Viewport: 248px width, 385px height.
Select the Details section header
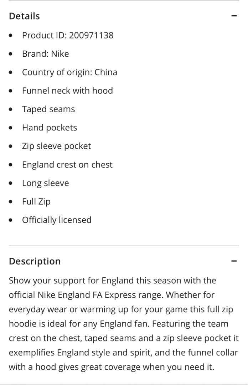pos(24,16)
